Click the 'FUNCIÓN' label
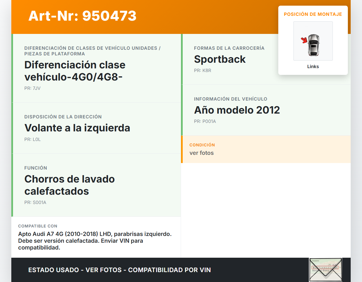 [36, 168]
